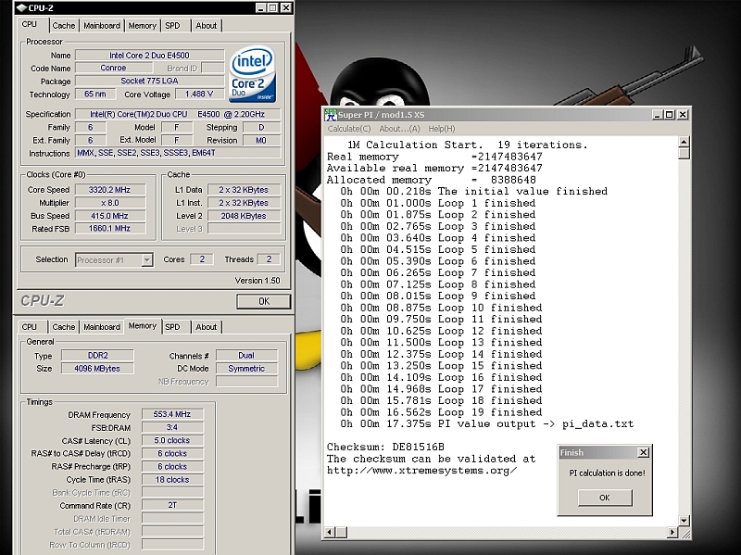Click Super PI vertical scrollbar down arrow

pyautogui.click(x=684, y=521)
